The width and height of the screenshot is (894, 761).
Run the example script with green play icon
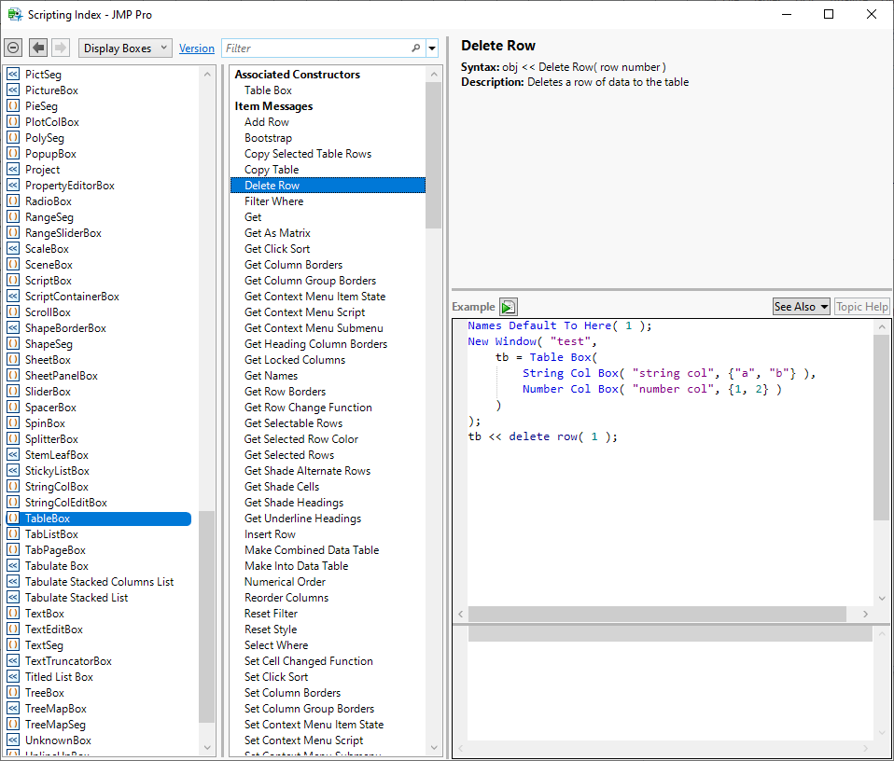[x=508, y=307]
